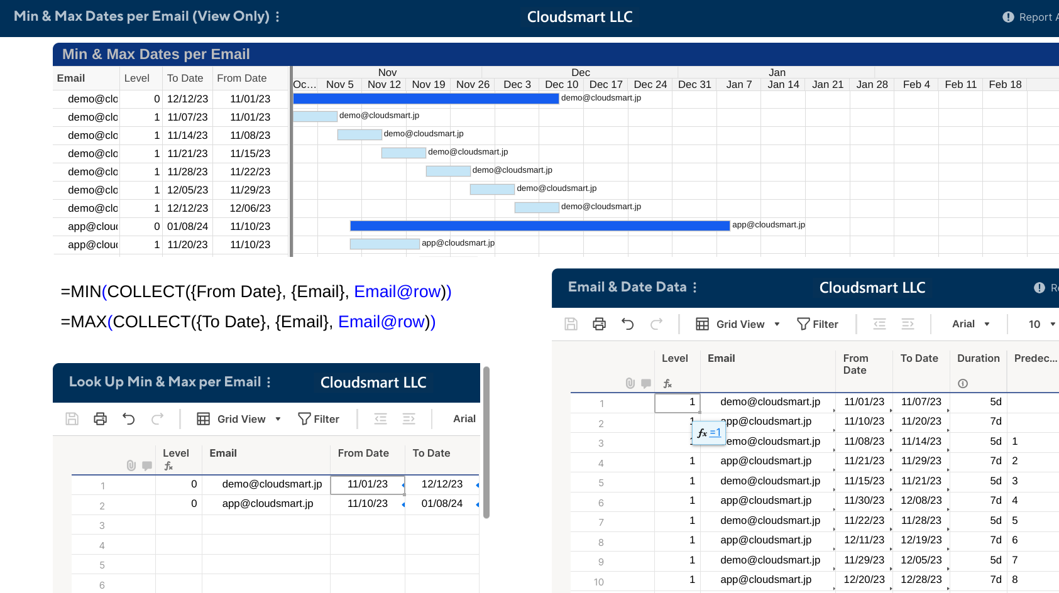Click Email & Date Data sheet title
Screen dimensions: 1059x593
click(627, 287)
